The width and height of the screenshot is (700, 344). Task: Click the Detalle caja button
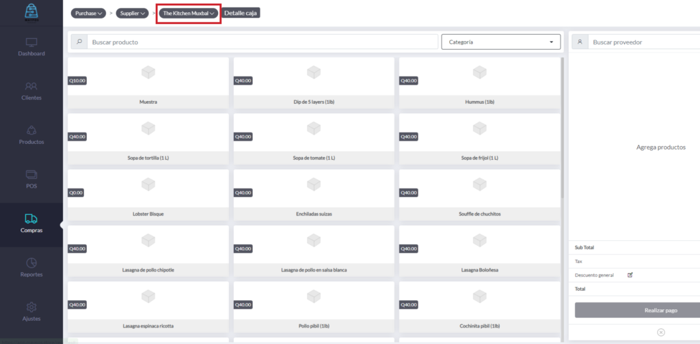[x=241, y=13]
